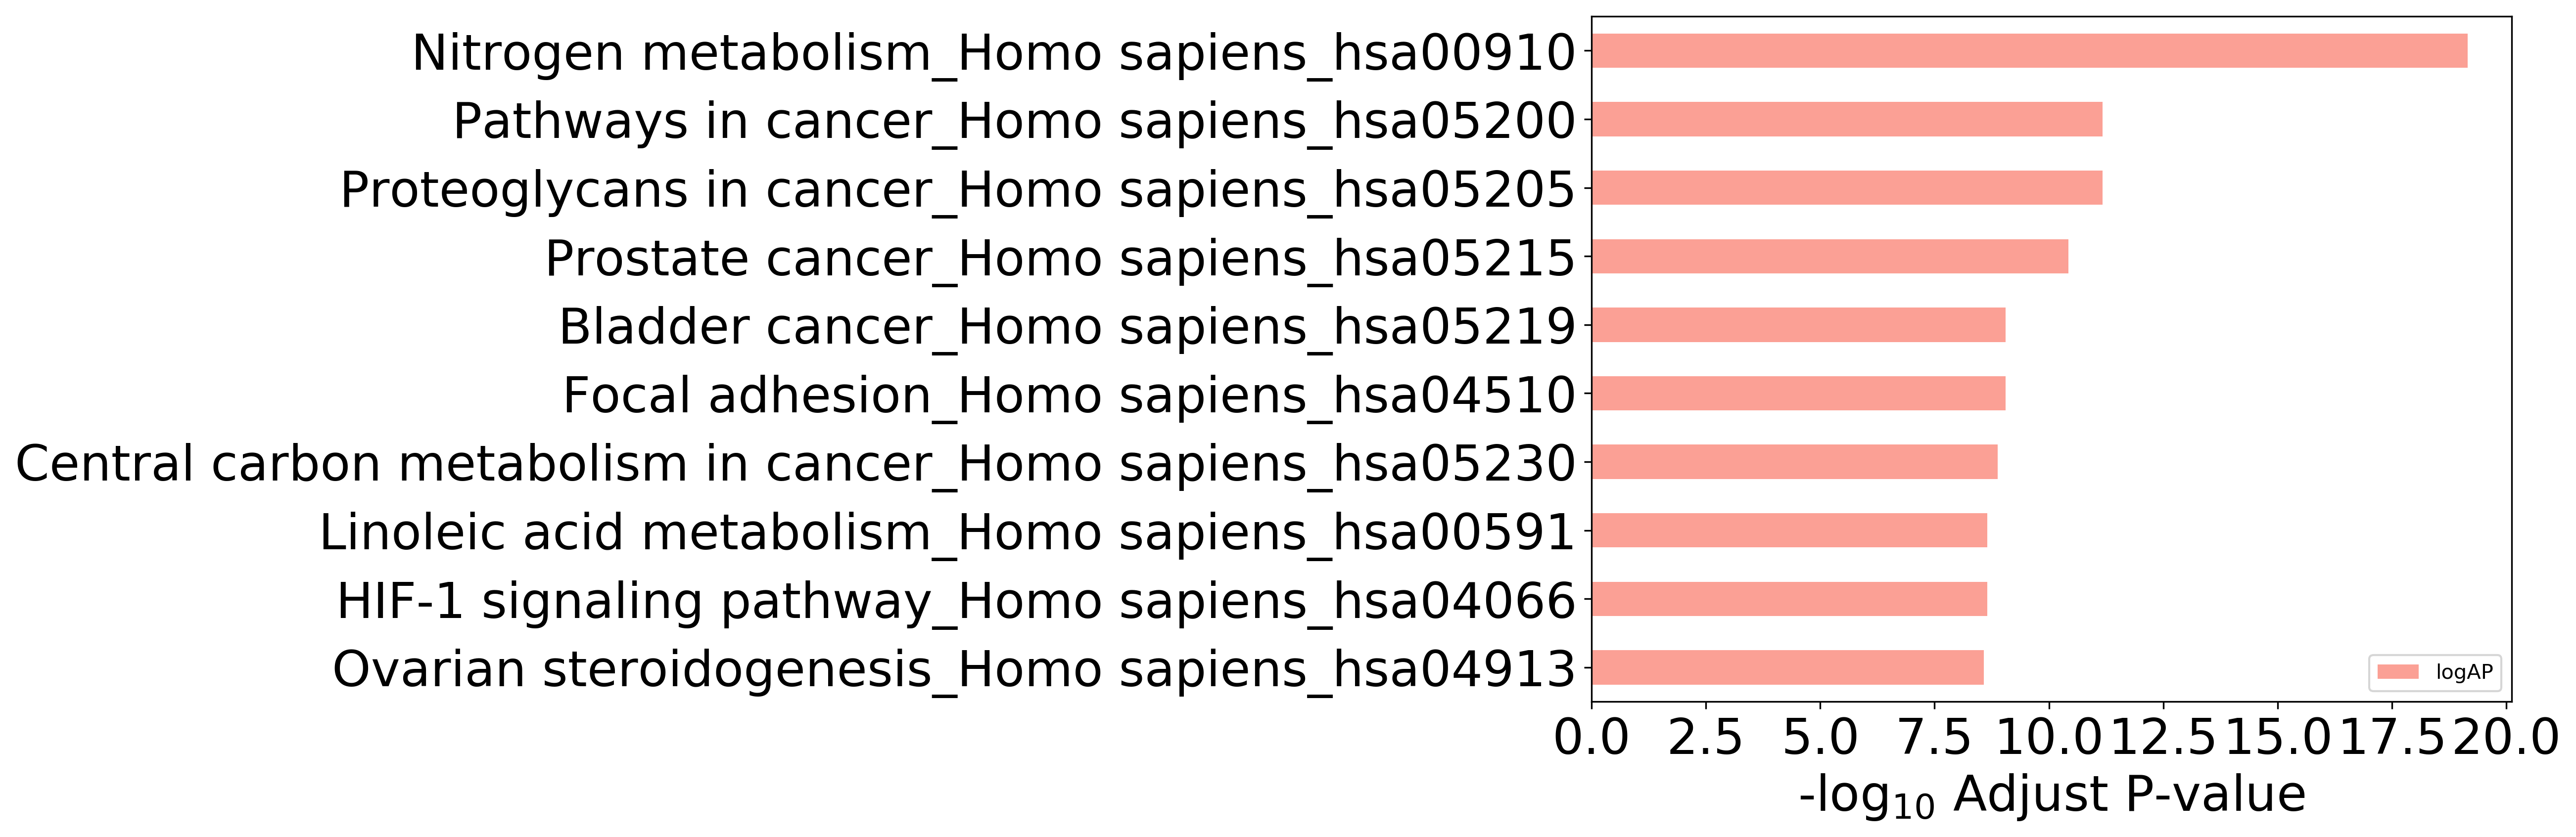This screenshot has width=2576, height=837.
Task: Click the HIF-1 signaling pathway hsa04066 label
Action: (957, 601)
